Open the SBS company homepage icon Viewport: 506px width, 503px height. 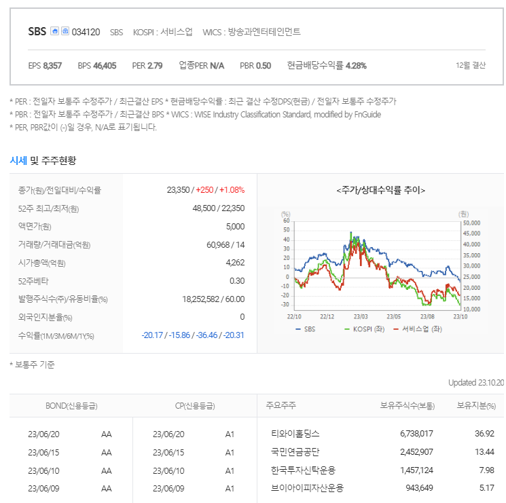(54, 31)
